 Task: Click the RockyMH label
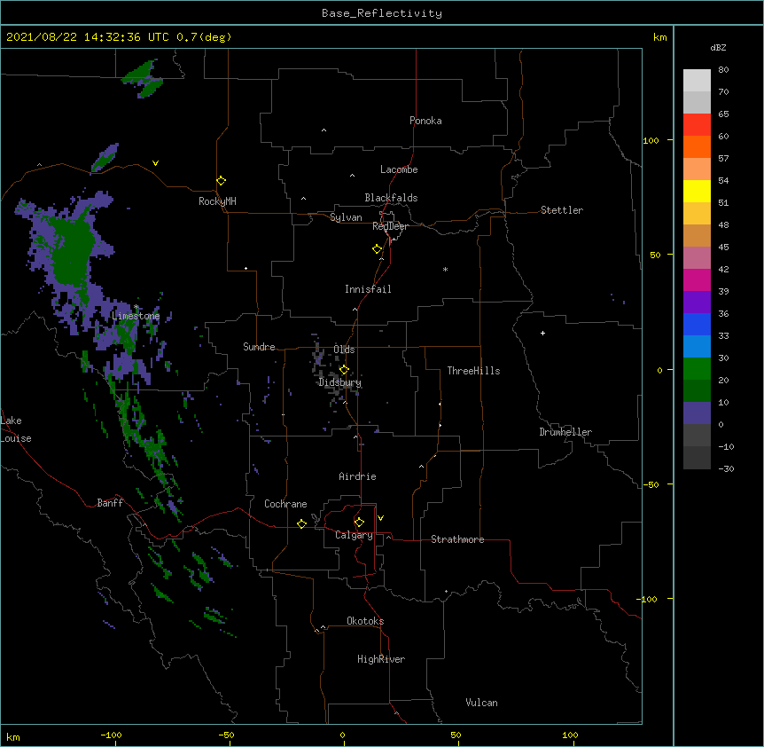pos(217,201)
